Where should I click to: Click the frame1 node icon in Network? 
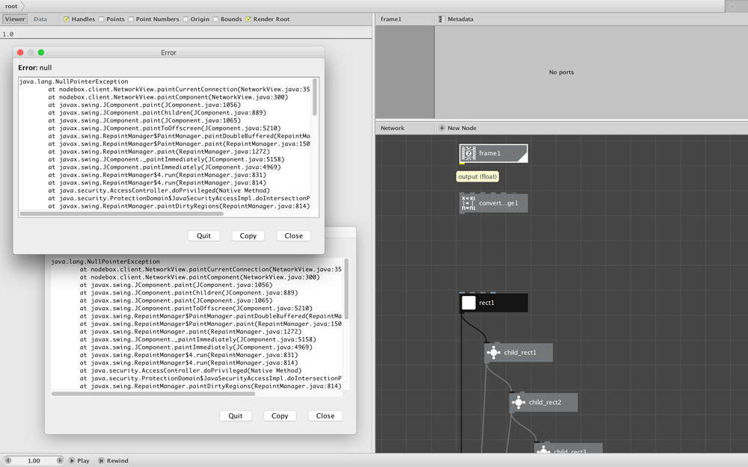(x=468, y=153)
